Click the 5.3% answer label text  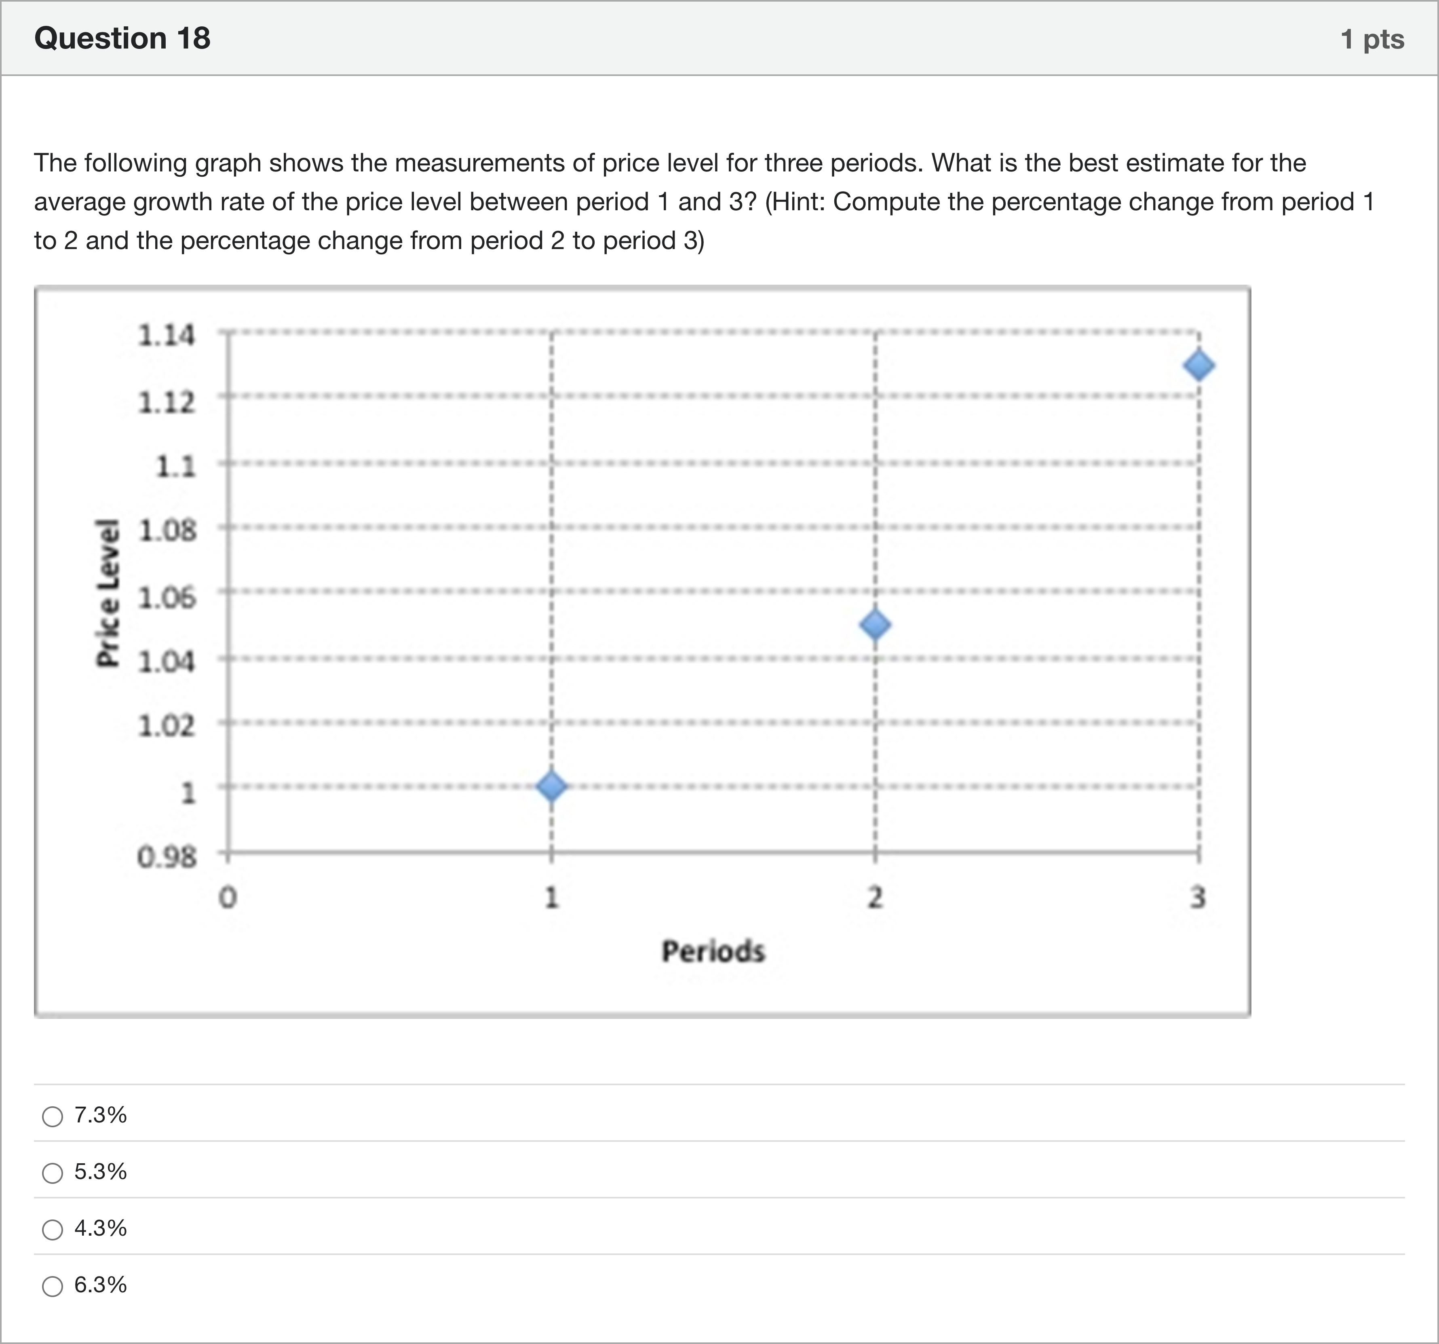(x=100, y=1173)
